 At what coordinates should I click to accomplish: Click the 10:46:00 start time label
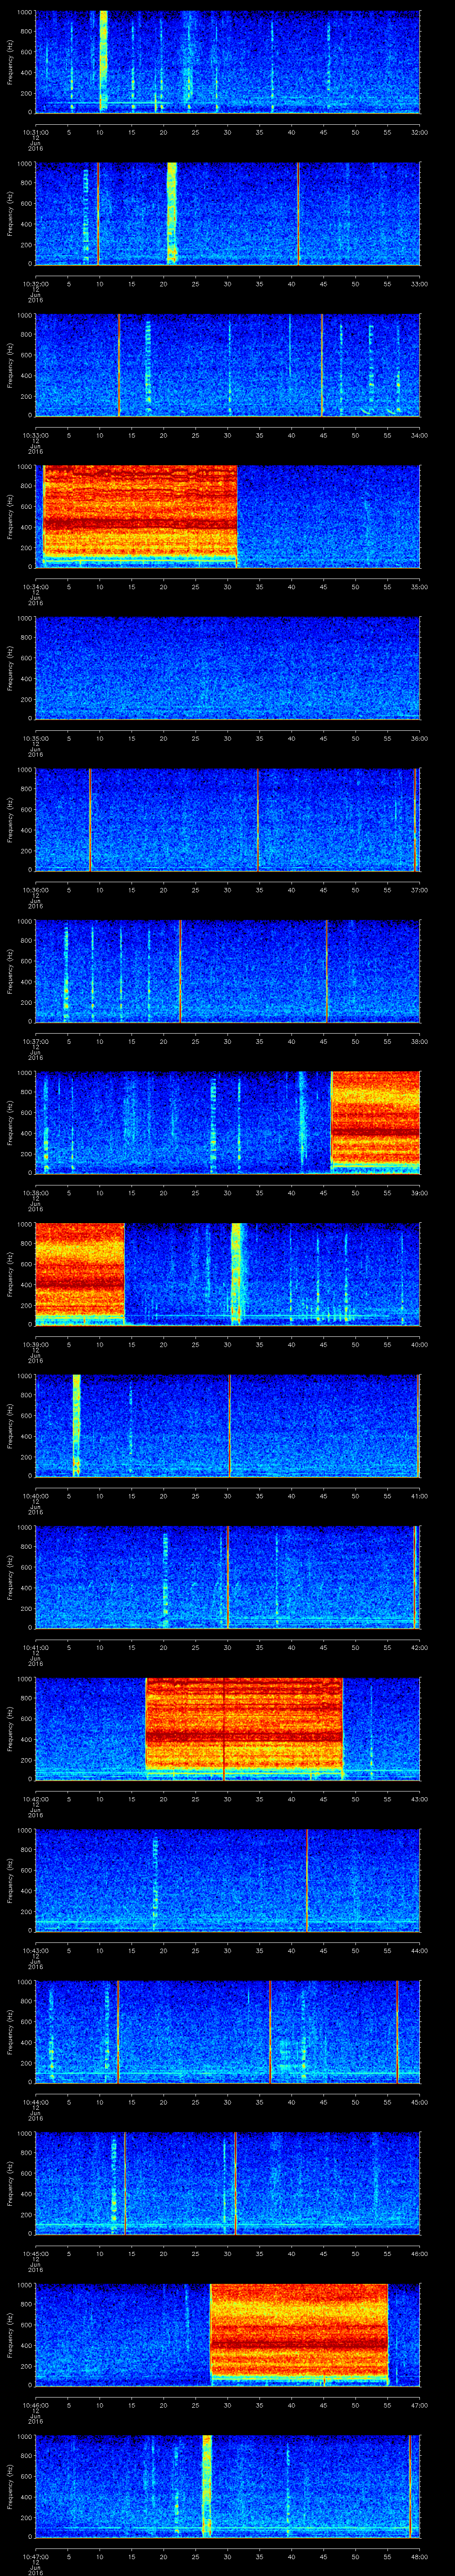[x=36, y=2405]
